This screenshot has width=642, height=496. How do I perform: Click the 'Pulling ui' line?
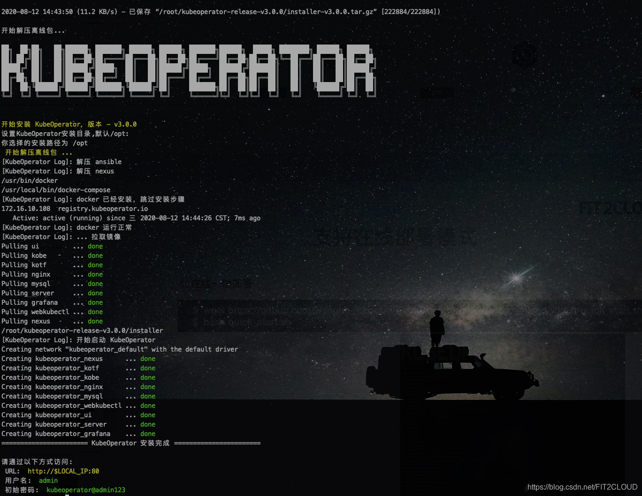52,246
